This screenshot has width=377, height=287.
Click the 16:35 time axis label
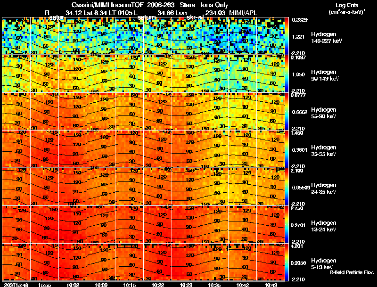pos(214,285)
